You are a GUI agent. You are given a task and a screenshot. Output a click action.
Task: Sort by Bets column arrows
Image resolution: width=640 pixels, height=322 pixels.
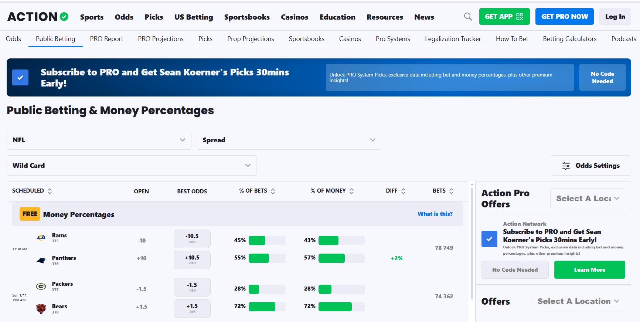[451, 191]
